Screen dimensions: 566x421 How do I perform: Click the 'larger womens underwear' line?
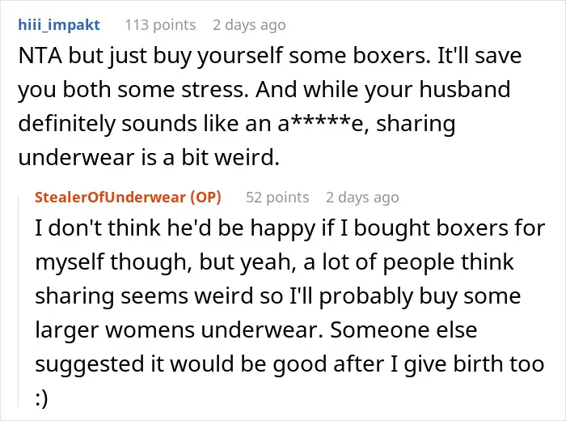[256, 330]
